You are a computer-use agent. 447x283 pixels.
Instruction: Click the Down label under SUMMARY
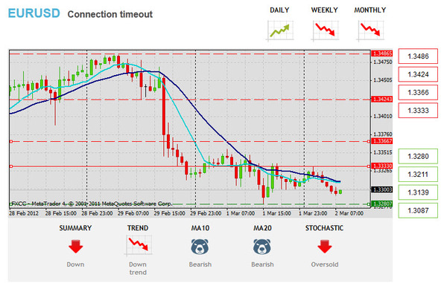pos(75,264)
